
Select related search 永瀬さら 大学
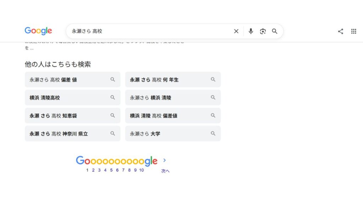pyautogui.click(x=173, y=134)
